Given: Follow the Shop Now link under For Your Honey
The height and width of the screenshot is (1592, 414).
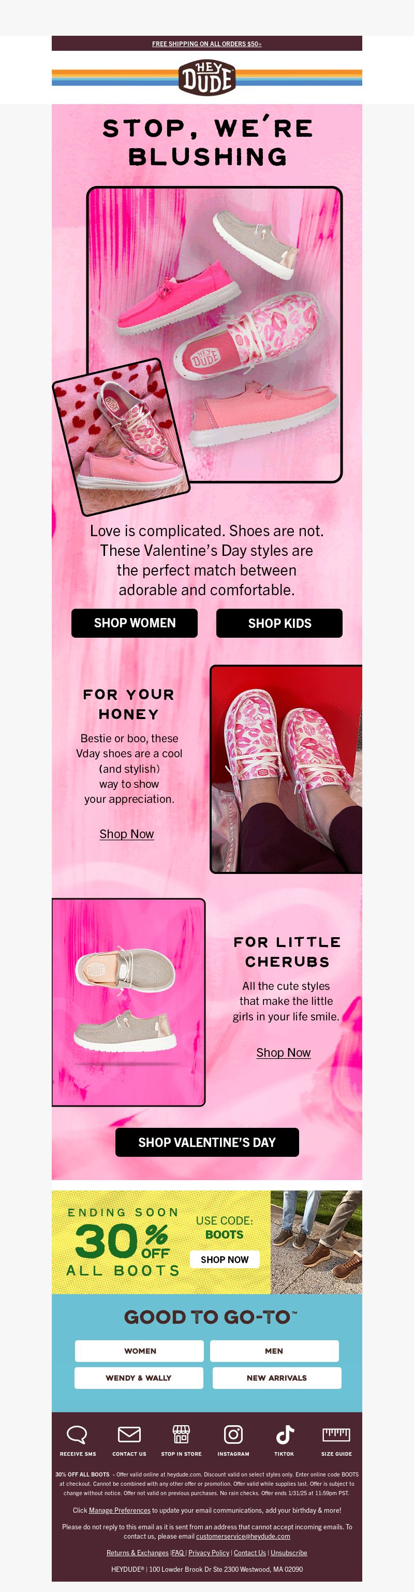Looking at the screenshot, I should 126,834.
